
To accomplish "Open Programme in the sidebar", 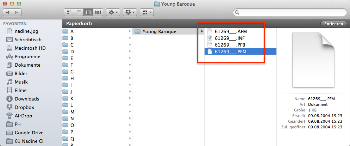I will coord(27,56).
